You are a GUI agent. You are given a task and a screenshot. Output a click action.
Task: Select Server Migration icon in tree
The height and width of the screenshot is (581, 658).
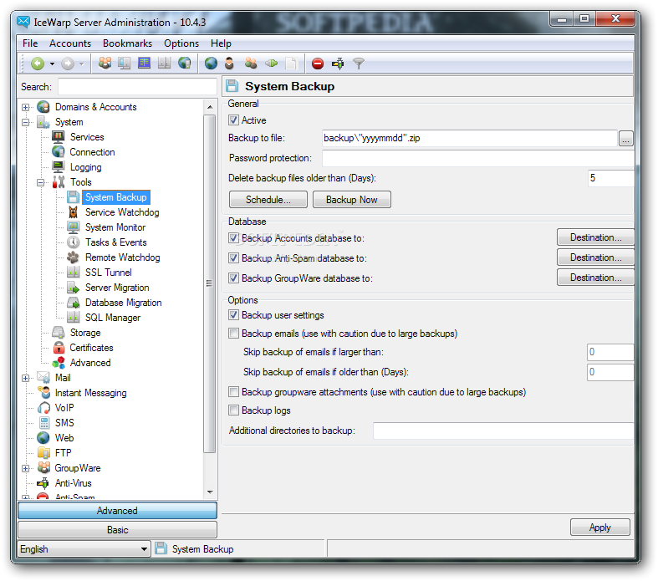(73, 288)
